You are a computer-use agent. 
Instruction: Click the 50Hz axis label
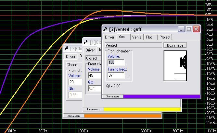pyautogui.click(x=43, y=131)
